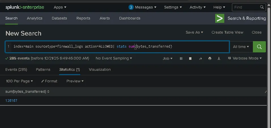Switch to the Visualization tab

point(100,69)
